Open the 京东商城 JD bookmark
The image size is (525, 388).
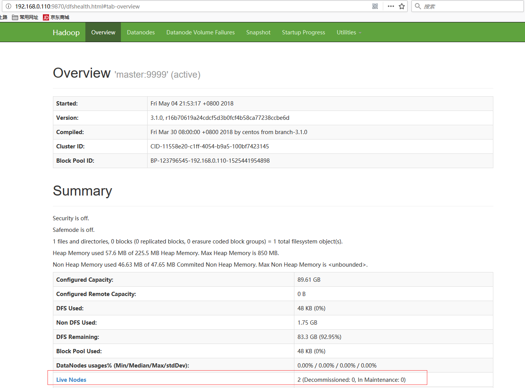pyautogui.click(x=56, y=17)
